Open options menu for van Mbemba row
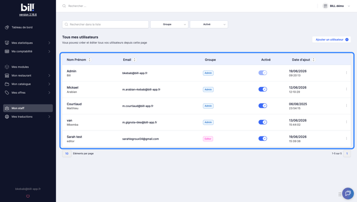This screenshot has height=202, width=357. pyautogui.click(x=346, y=122)
